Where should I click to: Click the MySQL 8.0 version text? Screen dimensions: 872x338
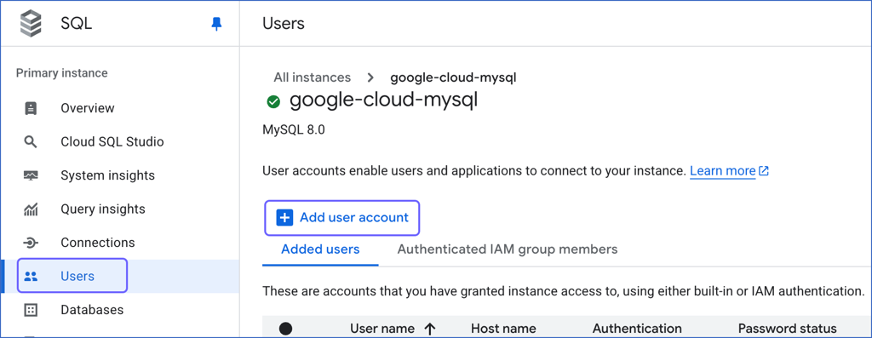coord(293,130)
